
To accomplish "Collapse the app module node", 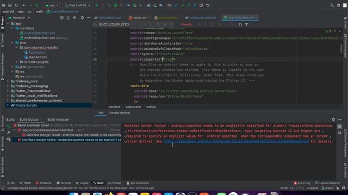I will 8,23.
